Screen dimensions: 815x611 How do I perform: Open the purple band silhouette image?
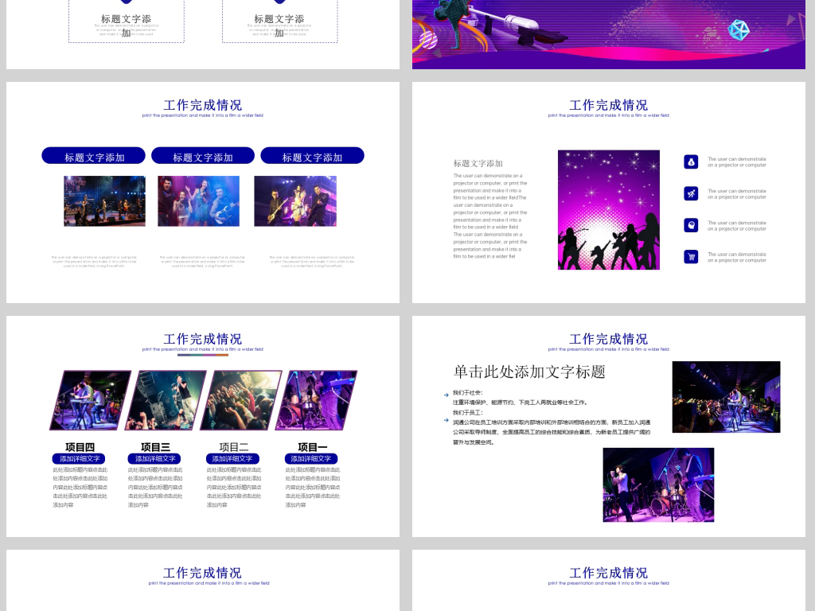[x=609, y=209]
